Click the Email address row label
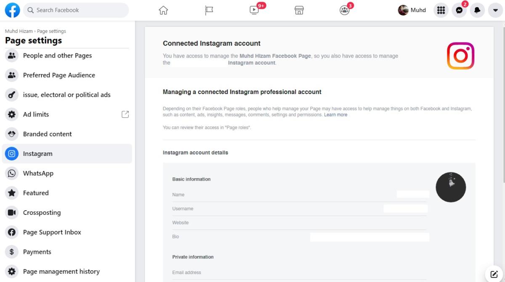The height and width of the screenshot is (282, 505). pos(186,272)
